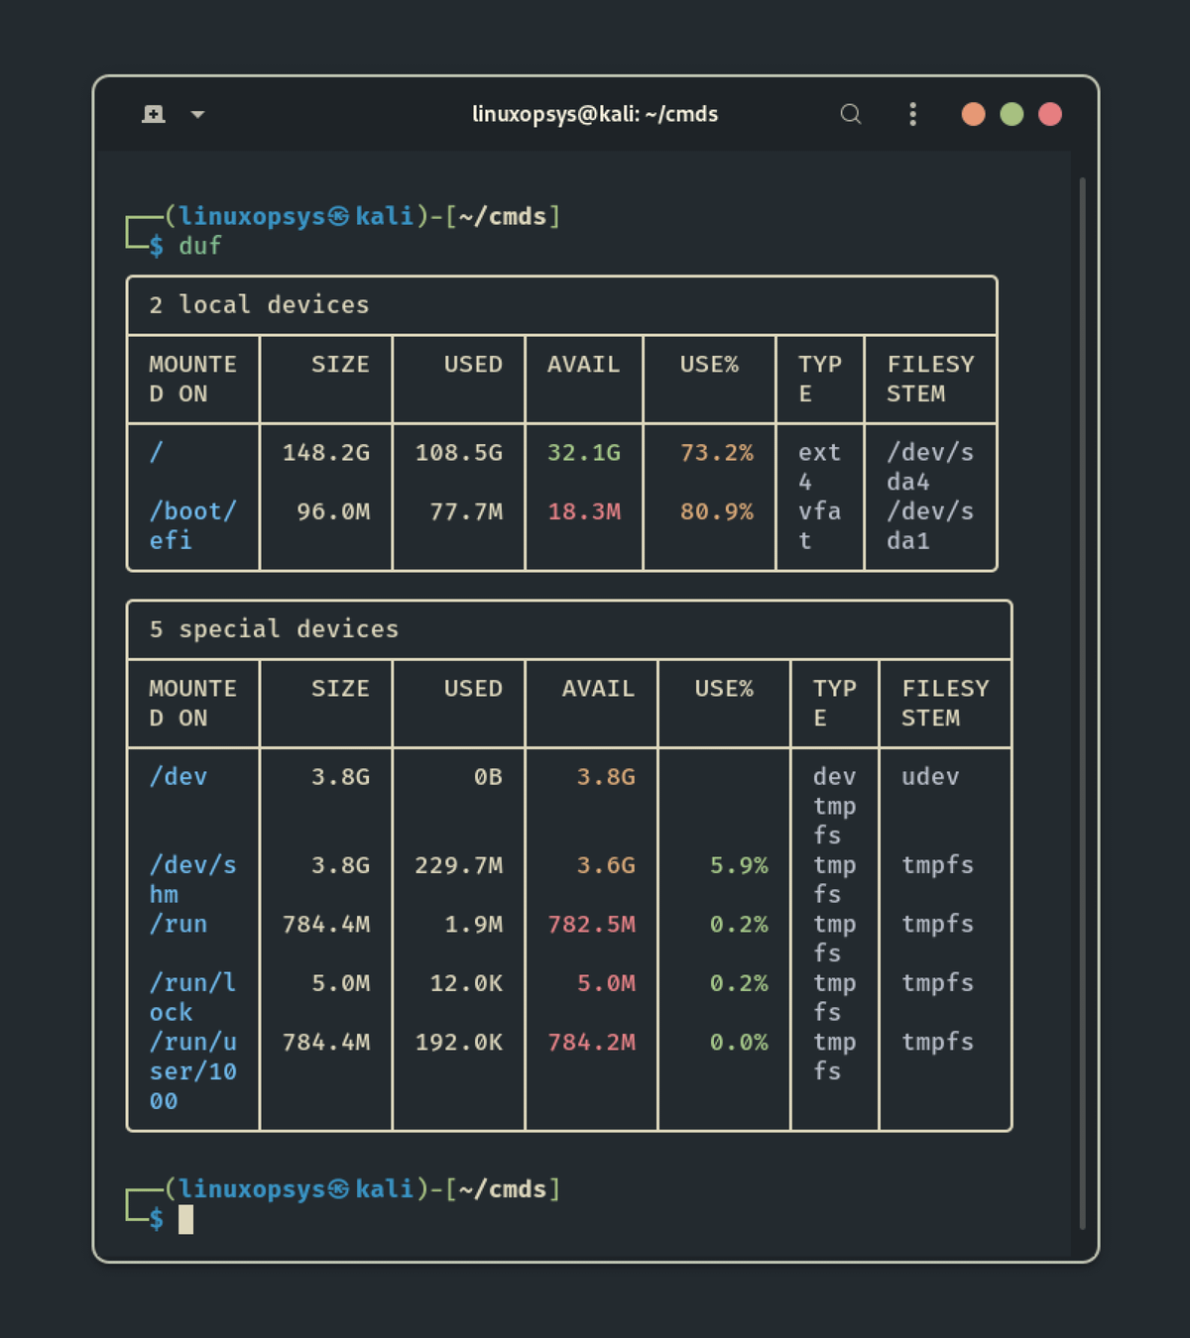Viewport: 1190px width, 1338px height.
Task: Minimize window using the orange button
Action: pyautogui.click(x=973, y=114)
